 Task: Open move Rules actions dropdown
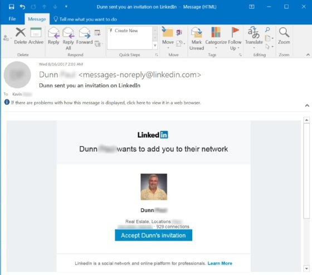click(181, 43)
